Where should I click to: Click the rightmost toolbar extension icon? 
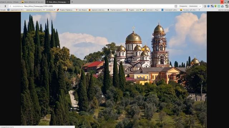tap(227, 6)
